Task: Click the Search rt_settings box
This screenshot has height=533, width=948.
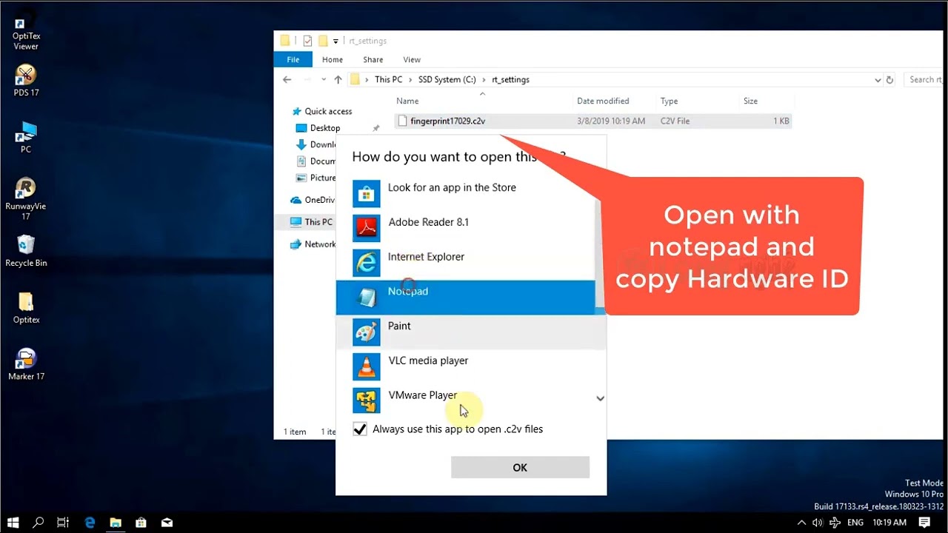Action: pyautogui.click(x=923, y=79)
